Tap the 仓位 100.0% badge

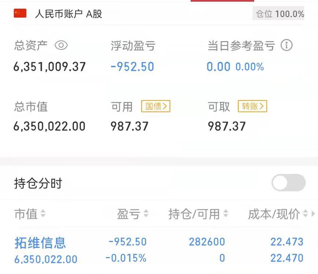tap(278, 14)
